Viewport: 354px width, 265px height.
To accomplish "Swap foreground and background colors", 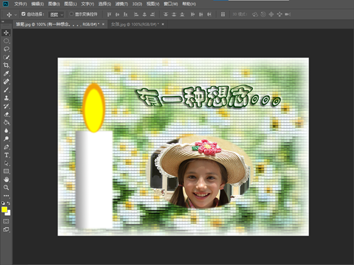I will pos(8,203).
